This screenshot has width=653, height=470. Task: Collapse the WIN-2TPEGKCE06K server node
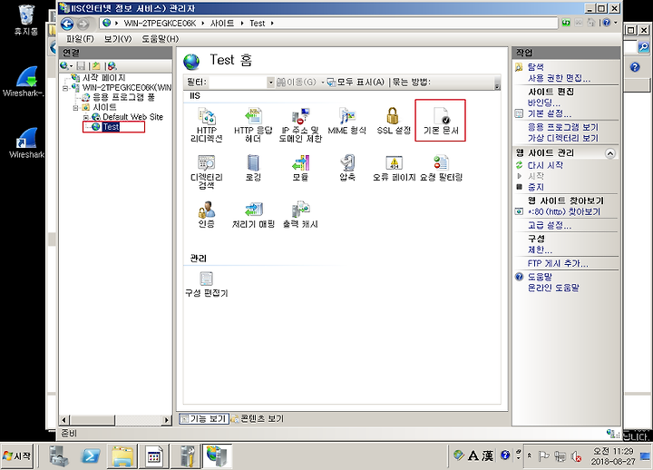(x=65, y=88)
